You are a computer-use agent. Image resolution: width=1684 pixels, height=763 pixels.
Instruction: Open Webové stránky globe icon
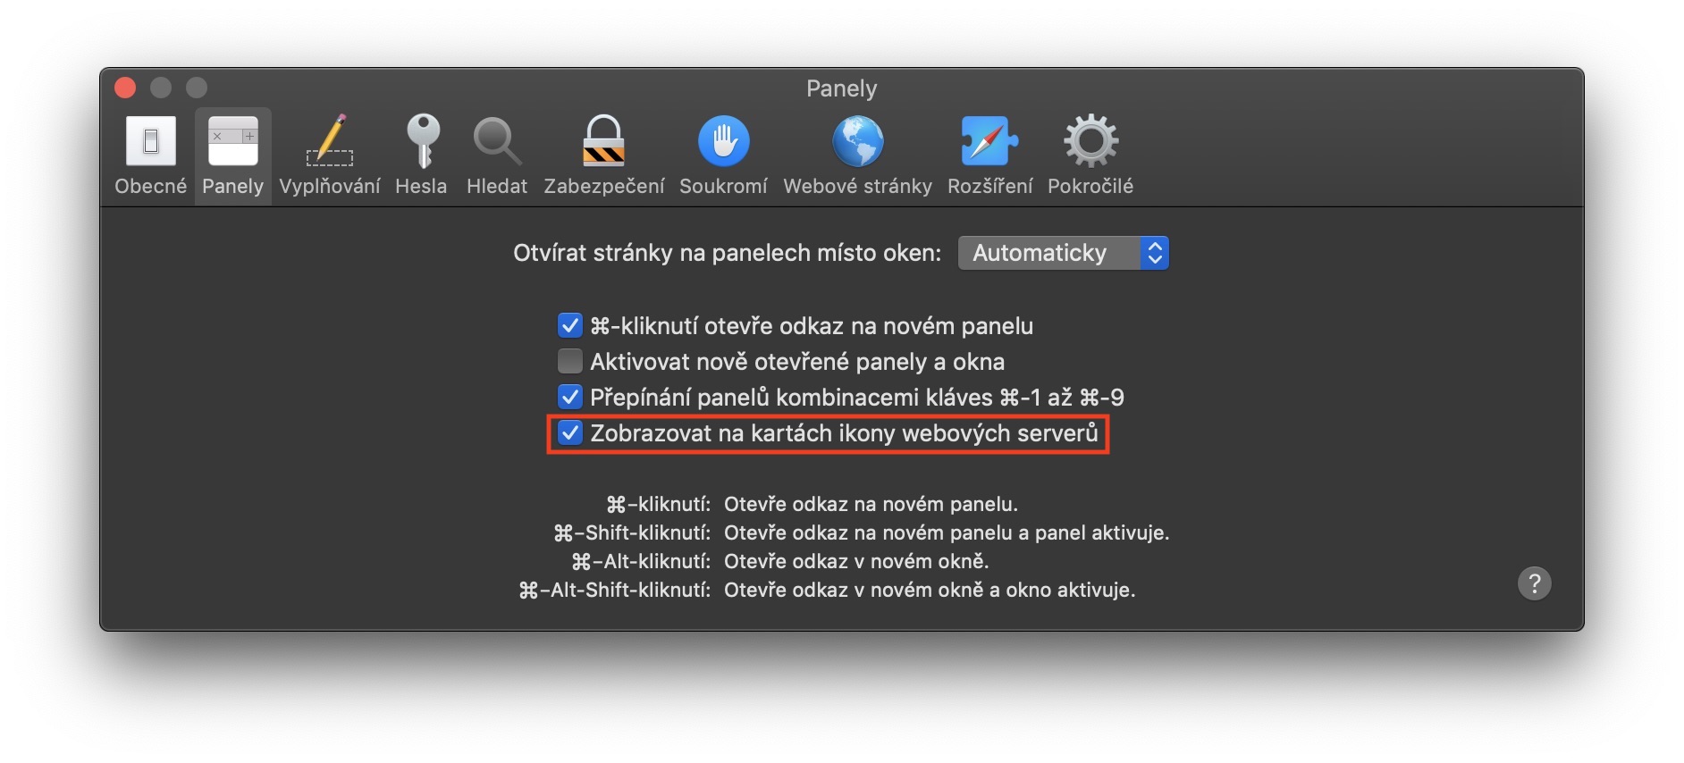(x=857, y=141)
